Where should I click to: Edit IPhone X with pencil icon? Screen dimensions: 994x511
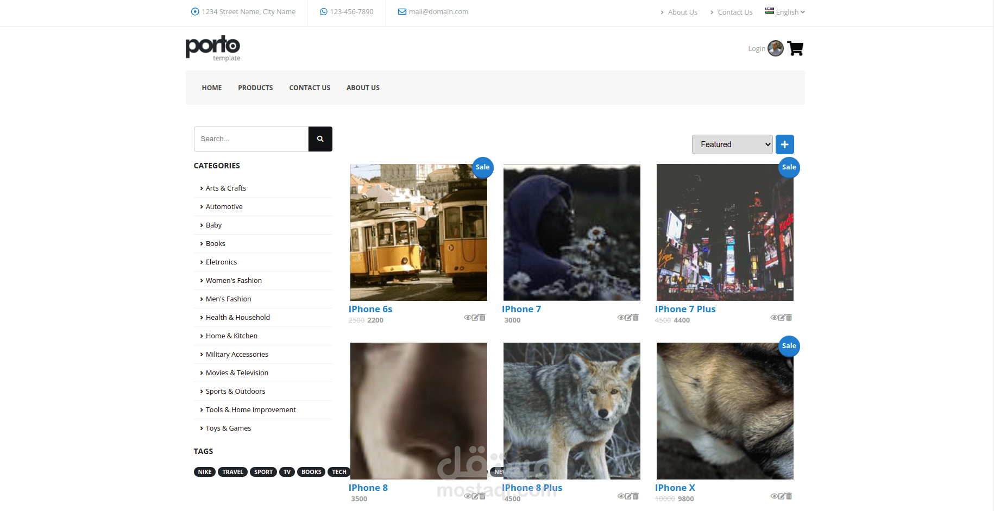pyautogui.click(x=781, y=496)
